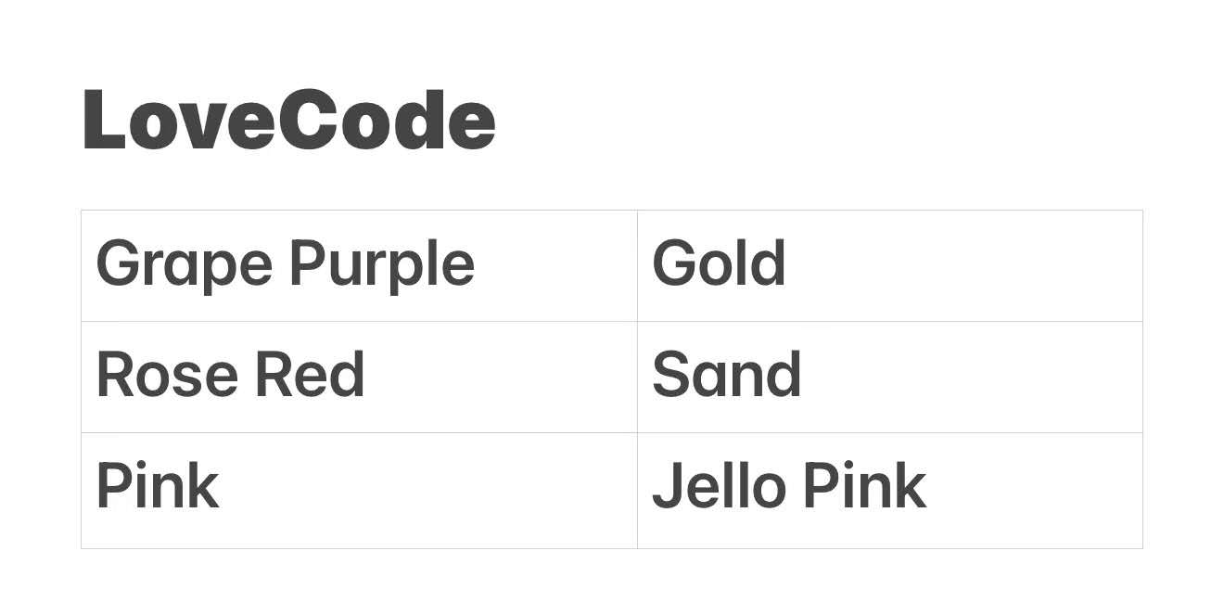This screenshot has height=615, width=1224.
Task: Click the LoveCode heading
Action: [288, 121]
